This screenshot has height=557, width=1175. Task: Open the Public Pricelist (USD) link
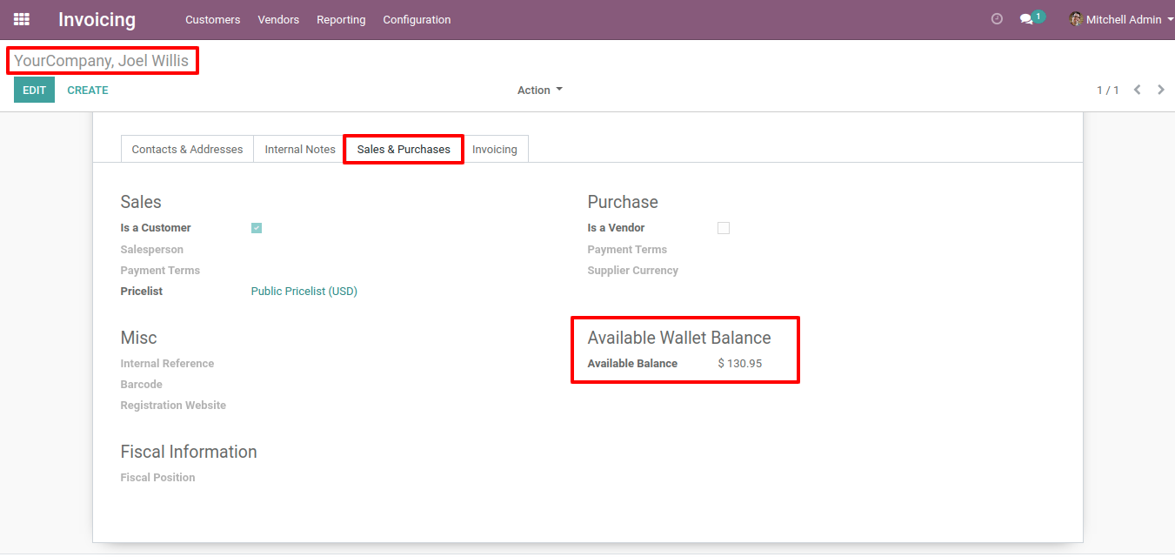pyautogui.click(x=304, y=292)
